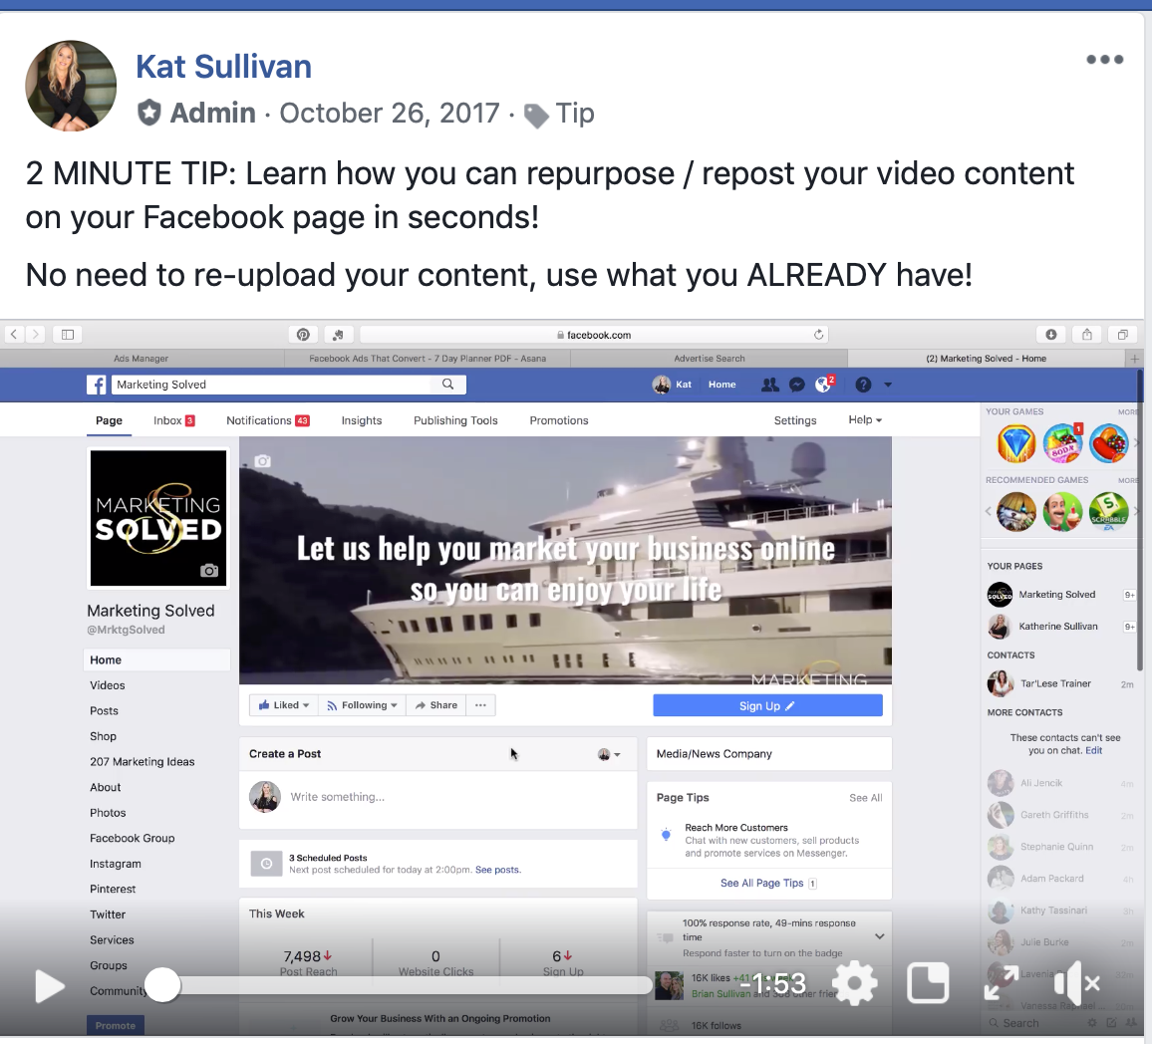Click the Write something post field
The image size is (1152, 1044).
pyautogui.click(x=437, y=797)
